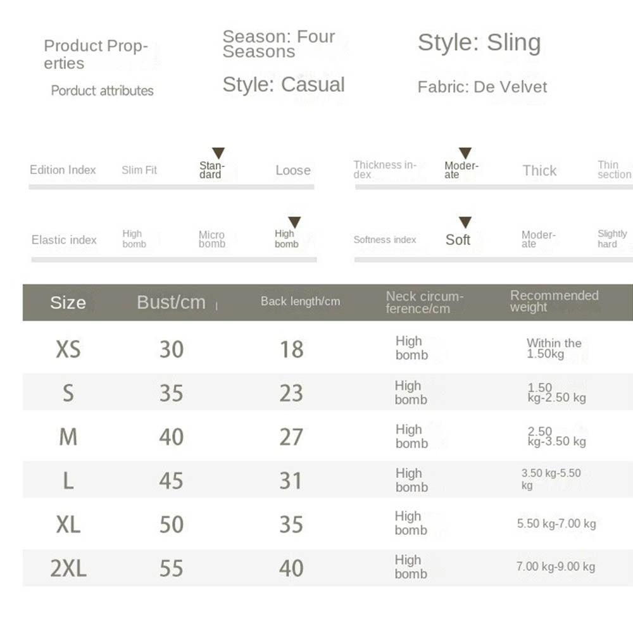This screenshot has height=633, width=633.
Task: Click the Back length/cm column header
Action: coord(300,302)
